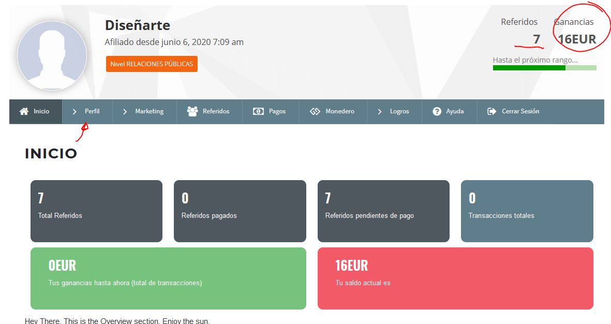Image resolution: width=611 pixels, height=324 pixels.
Task: Expand the Marketing menu chevron
Action: tap(125, 112)
